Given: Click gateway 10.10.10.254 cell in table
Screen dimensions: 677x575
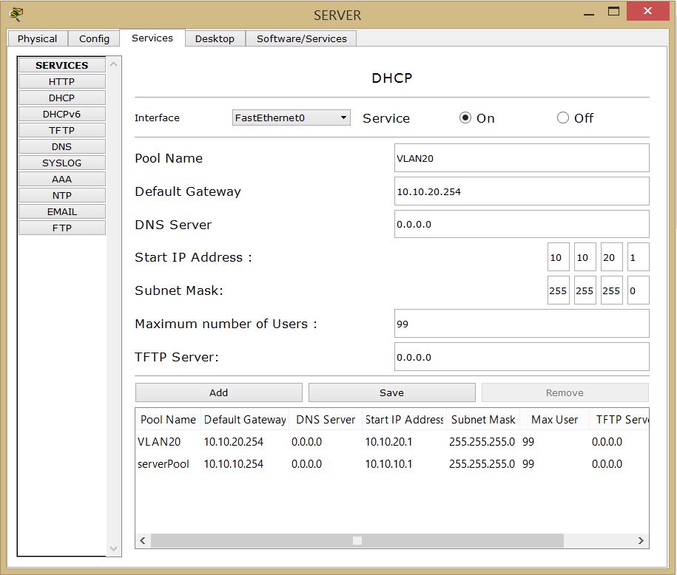Looking at the screenshot, I should click(x=234, y=464).
